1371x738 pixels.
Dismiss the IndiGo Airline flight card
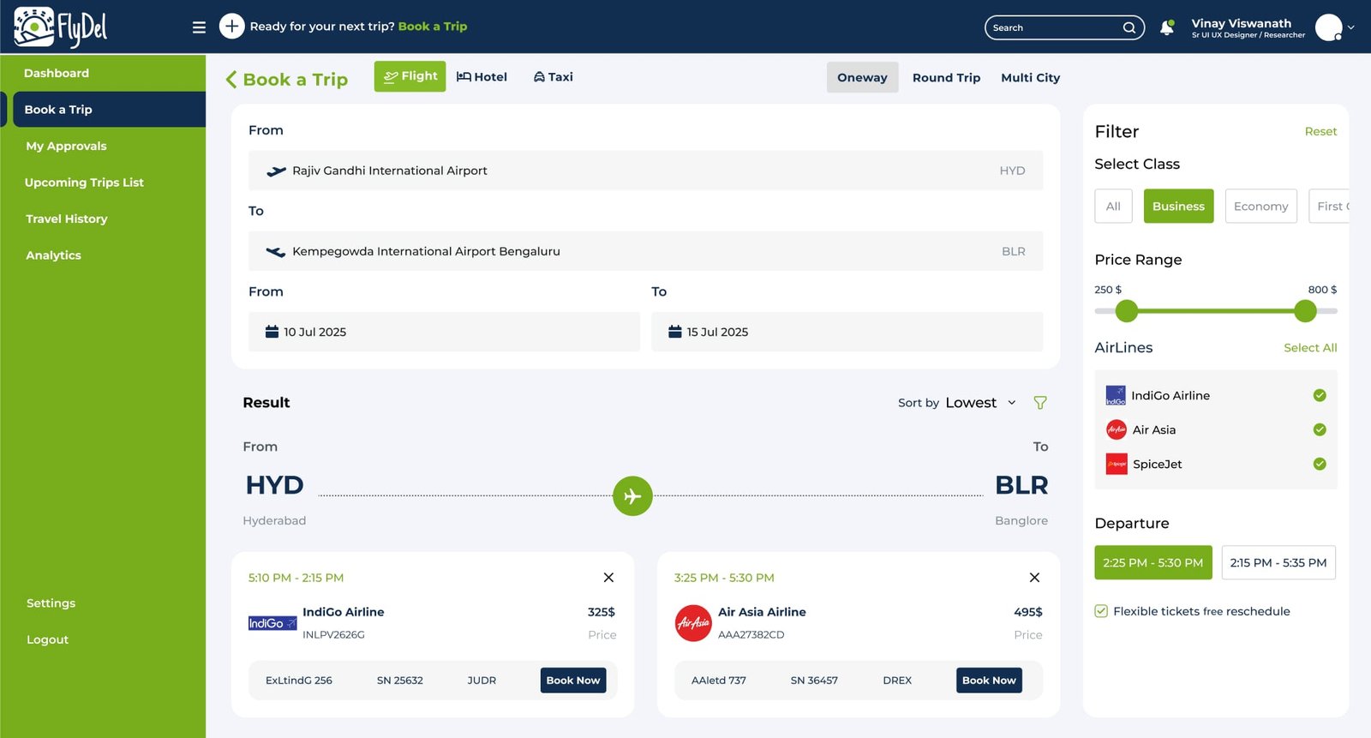click(x=608, y=578)
